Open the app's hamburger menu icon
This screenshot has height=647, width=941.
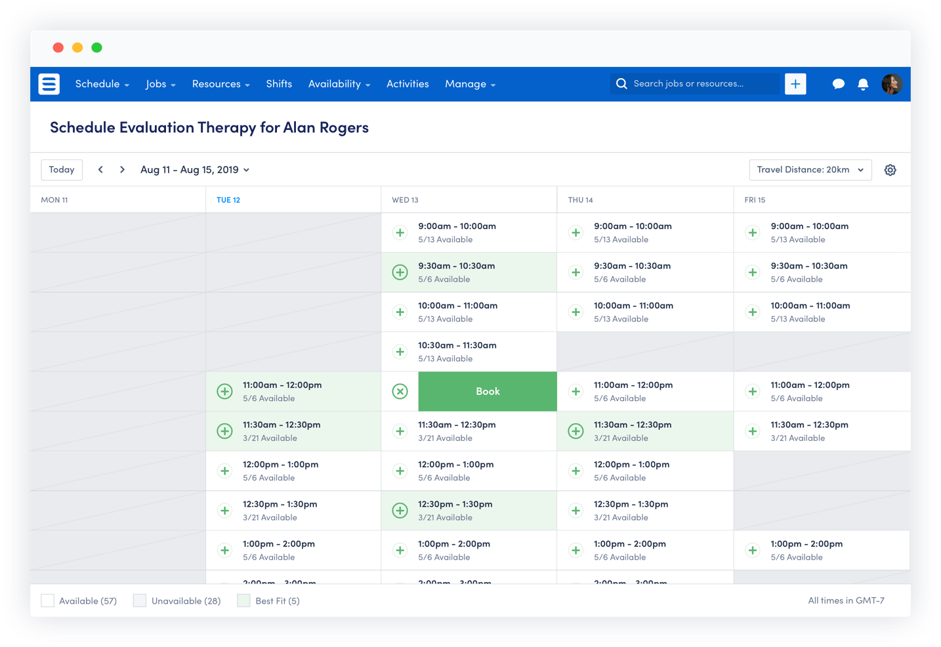tap(49, 84)
